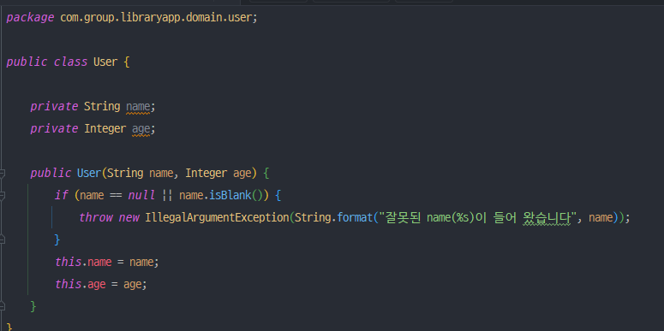The image size is (664, 331).
Task: Click the fold end marker at the constructor's closing brace
Action: click(x=2, y=305)
